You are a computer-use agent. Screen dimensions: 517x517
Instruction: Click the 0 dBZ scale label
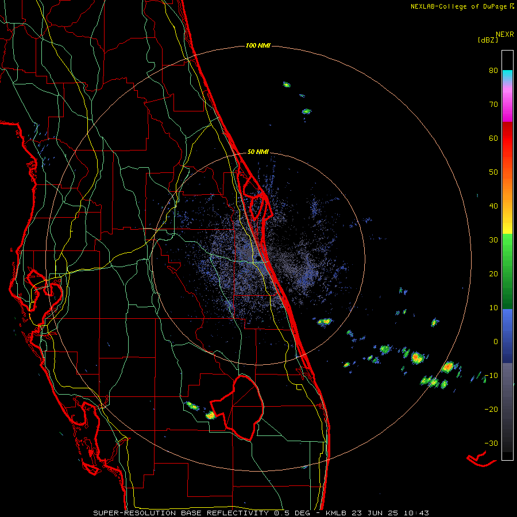coord(496,342)
